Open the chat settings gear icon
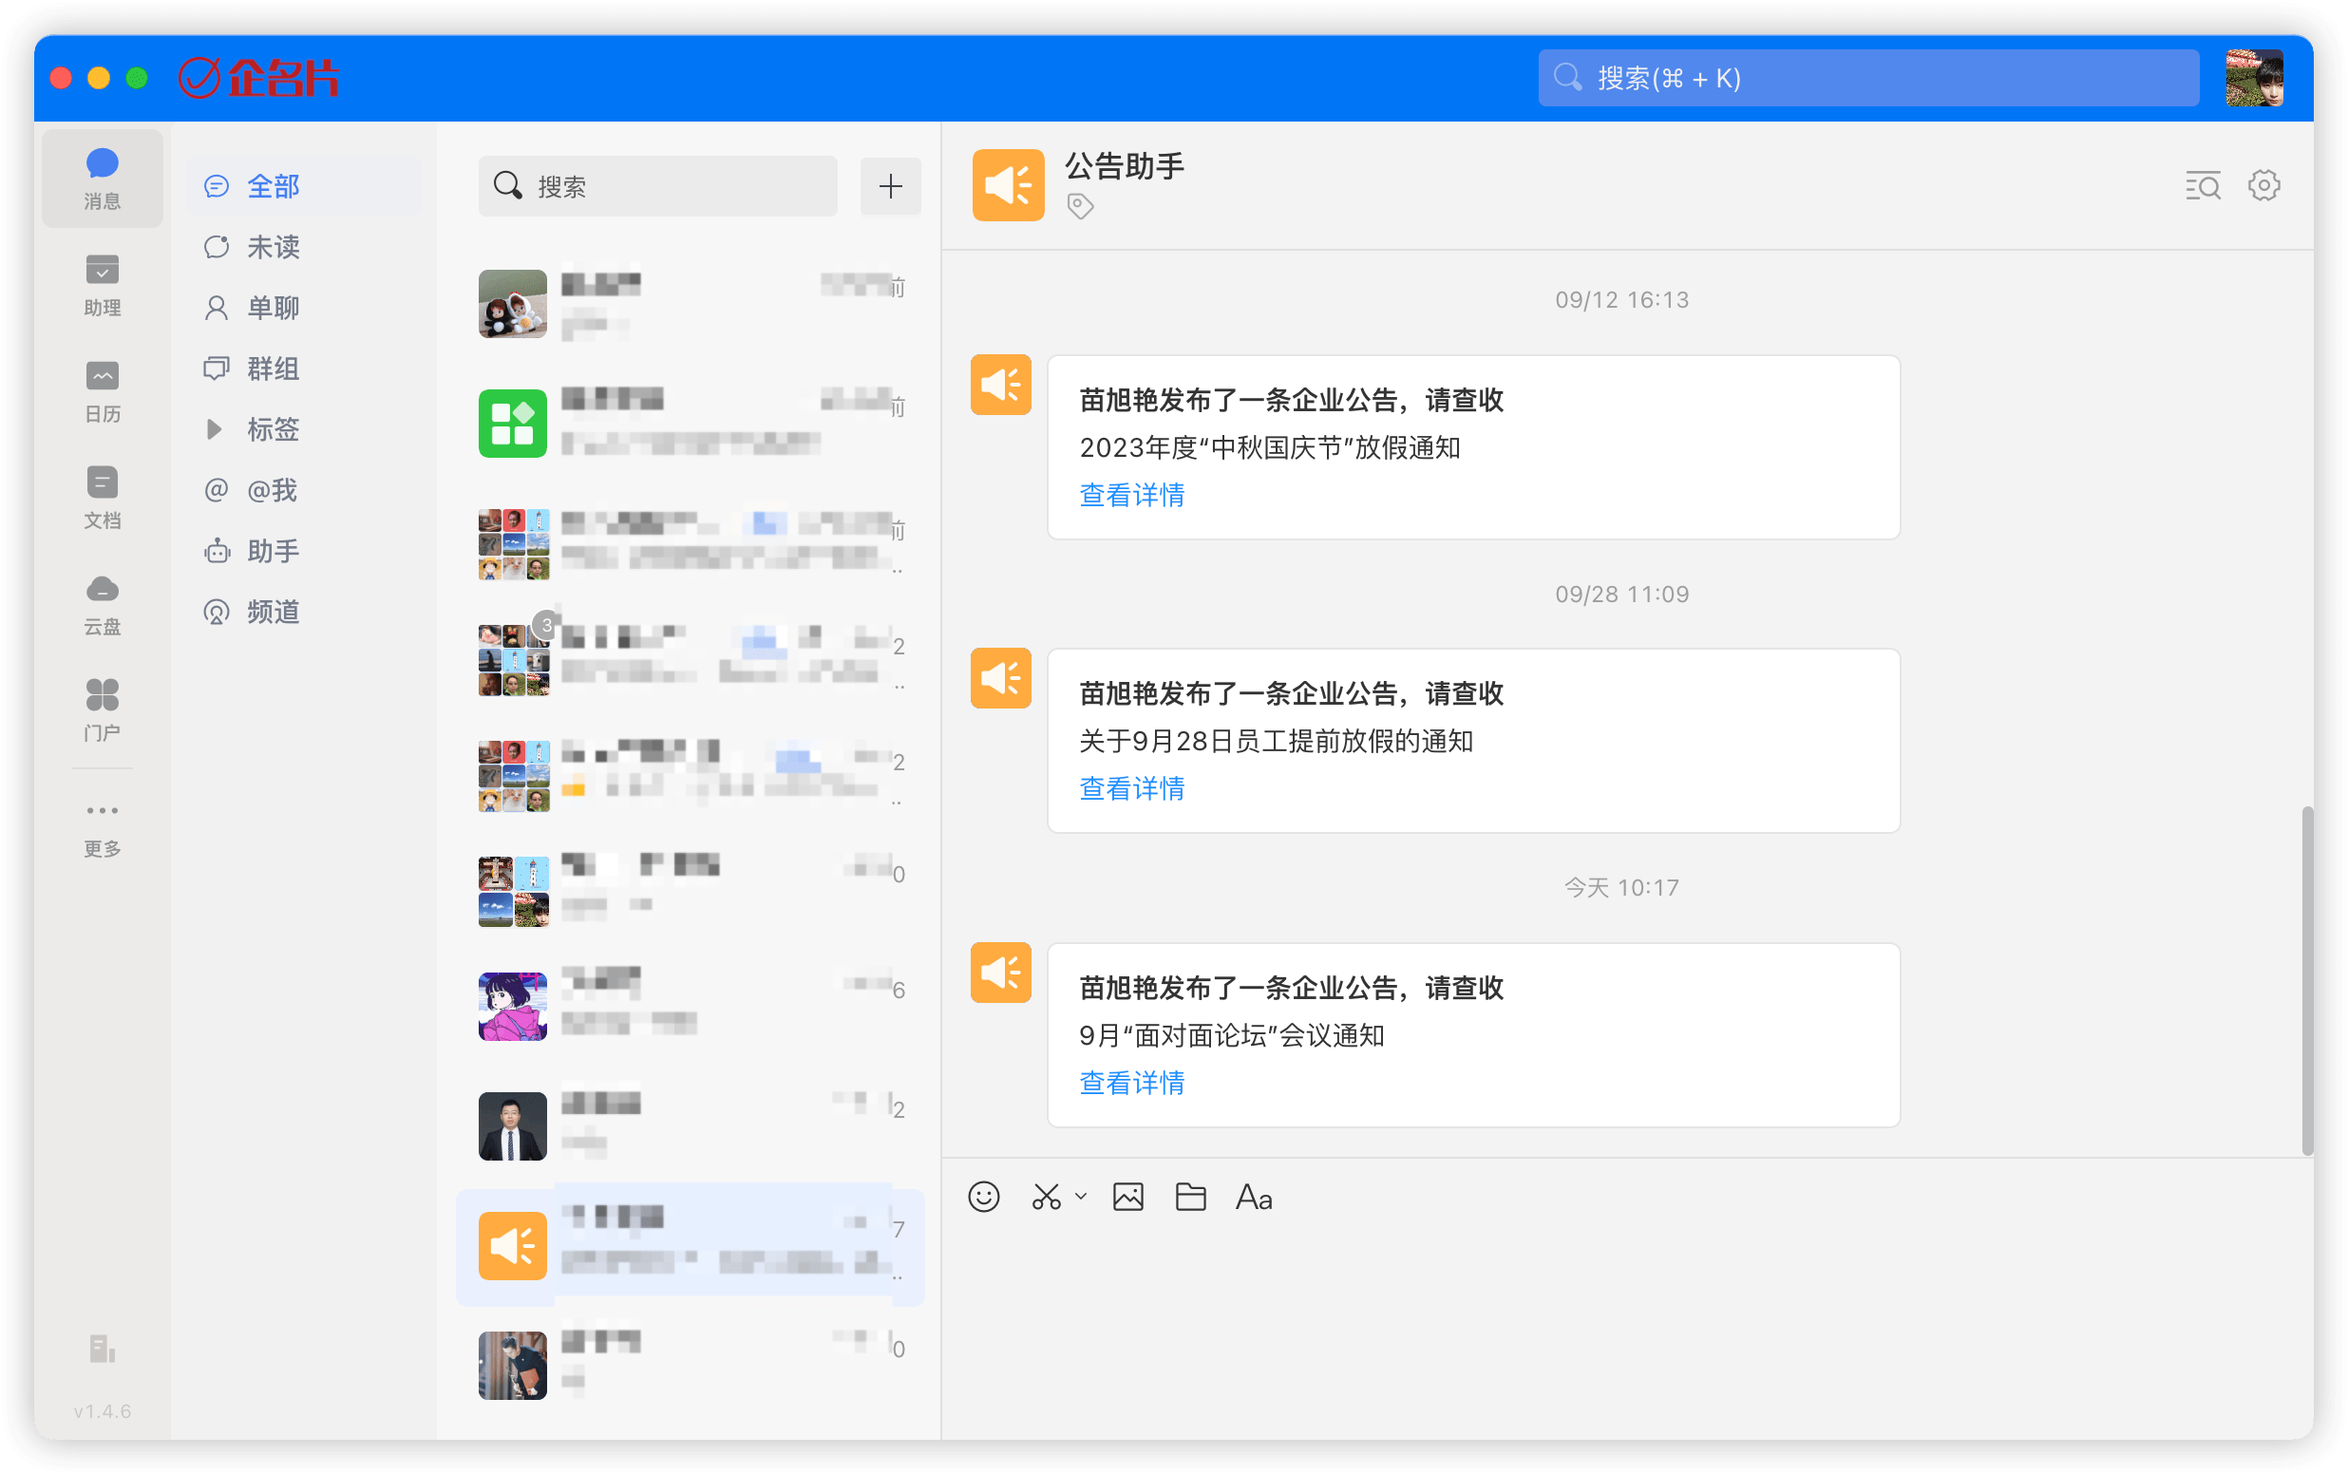 (2263, 185)
